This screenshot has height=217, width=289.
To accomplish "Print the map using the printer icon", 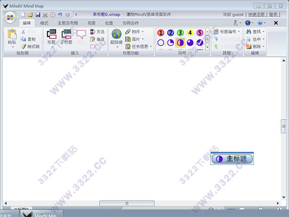I will click(x=45, y=14).
